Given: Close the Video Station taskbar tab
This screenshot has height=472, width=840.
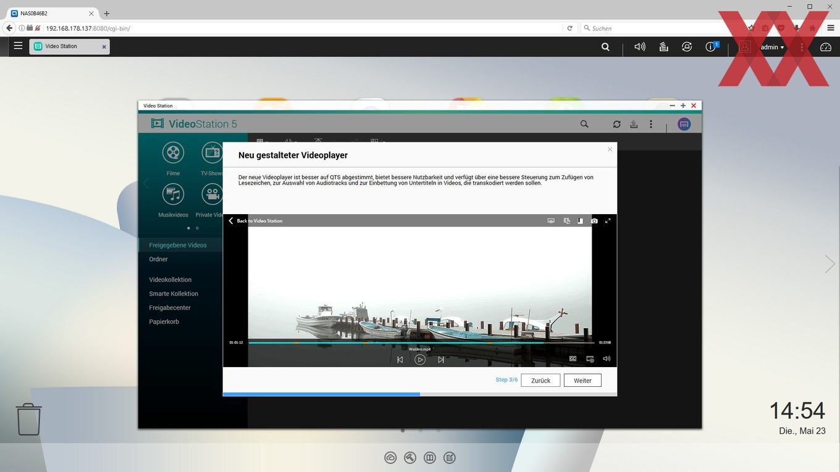Looking at the screenshot, I should (x=104, y=47).
